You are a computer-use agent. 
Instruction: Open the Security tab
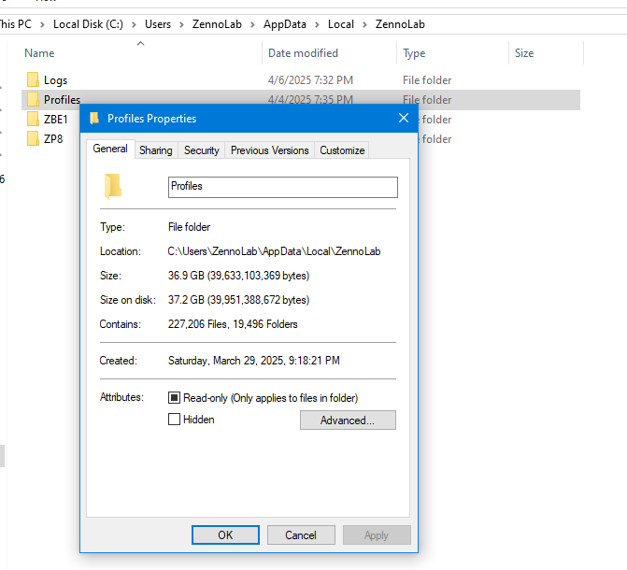(x=201, y=150)
